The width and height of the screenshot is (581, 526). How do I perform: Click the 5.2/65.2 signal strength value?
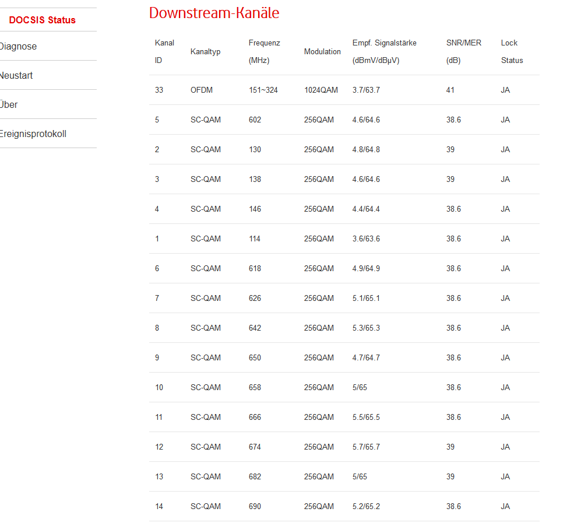366,506
